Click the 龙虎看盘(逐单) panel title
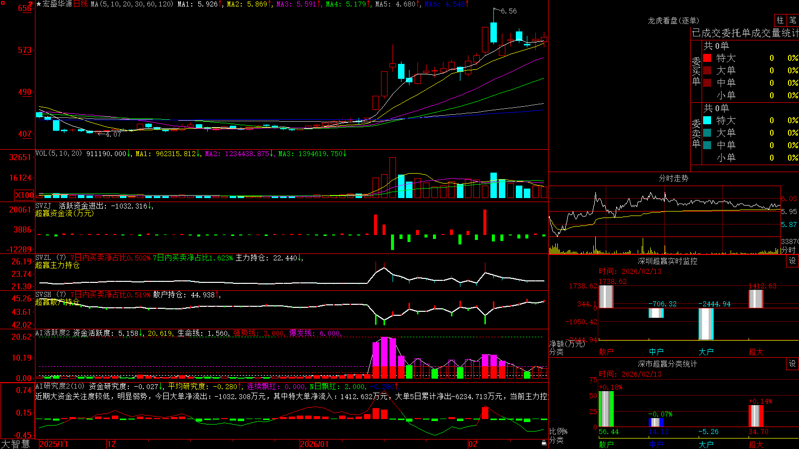 pyautogui.click(x=673, y=20)
